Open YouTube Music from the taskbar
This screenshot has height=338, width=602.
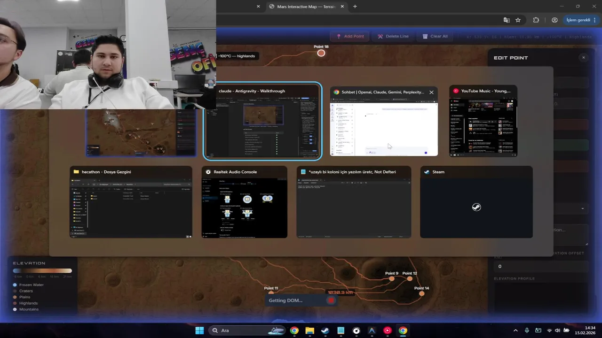(387, 330)
